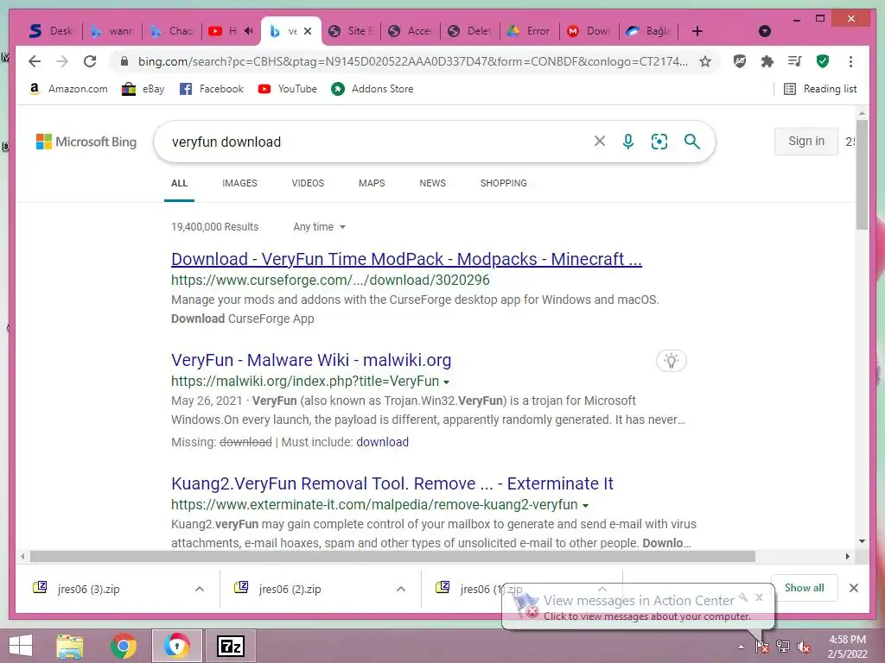Switch to the Error Google Drive tab

tap(529, 31)
